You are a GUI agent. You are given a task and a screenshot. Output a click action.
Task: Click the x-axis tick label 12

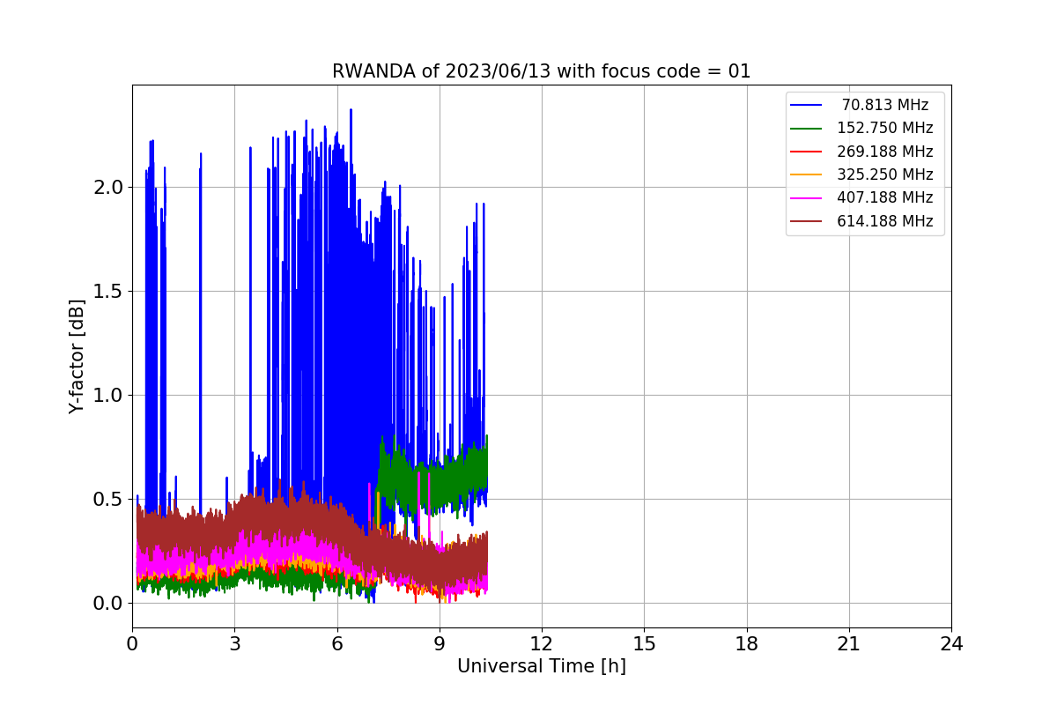pyautogui.click(x=542, y=644)
